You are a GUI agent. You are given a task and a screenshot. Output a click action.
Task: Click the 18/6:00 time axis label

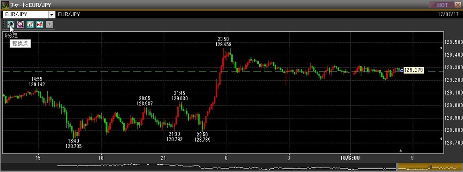350,158
